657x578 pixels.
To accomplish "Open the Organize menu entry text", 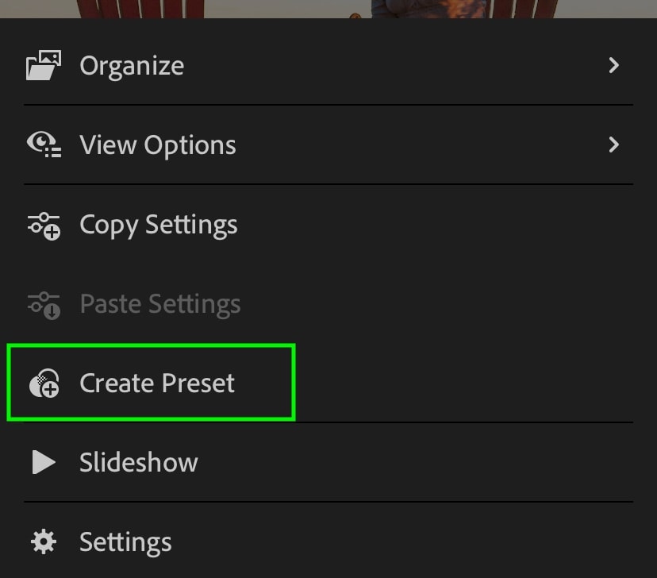I will point(132,66).
